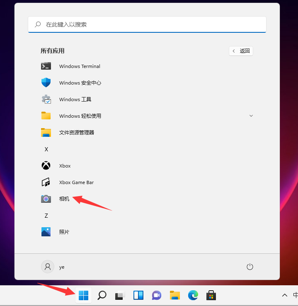Click the 返回 back button

241,51
